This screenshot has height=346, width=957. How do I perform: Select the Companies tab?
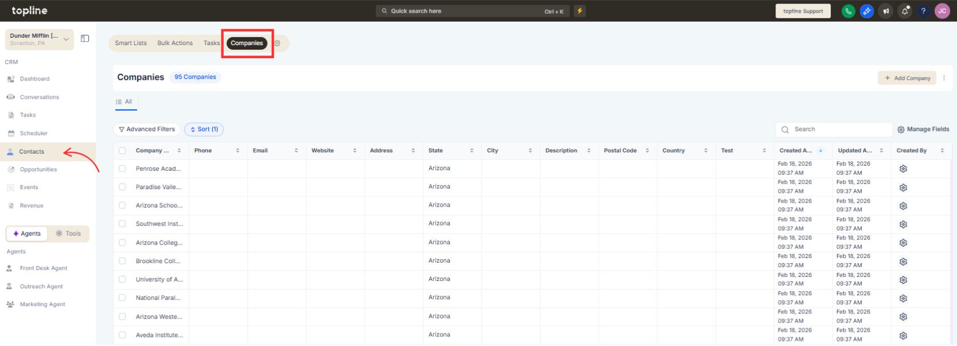pyautogui.click(x=247, y=43)
